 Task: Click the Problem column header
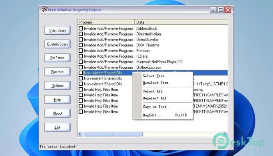(x=106, y=22)
